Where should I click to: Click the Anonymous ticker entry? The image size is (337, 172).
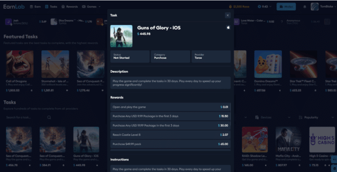[300, 22]
